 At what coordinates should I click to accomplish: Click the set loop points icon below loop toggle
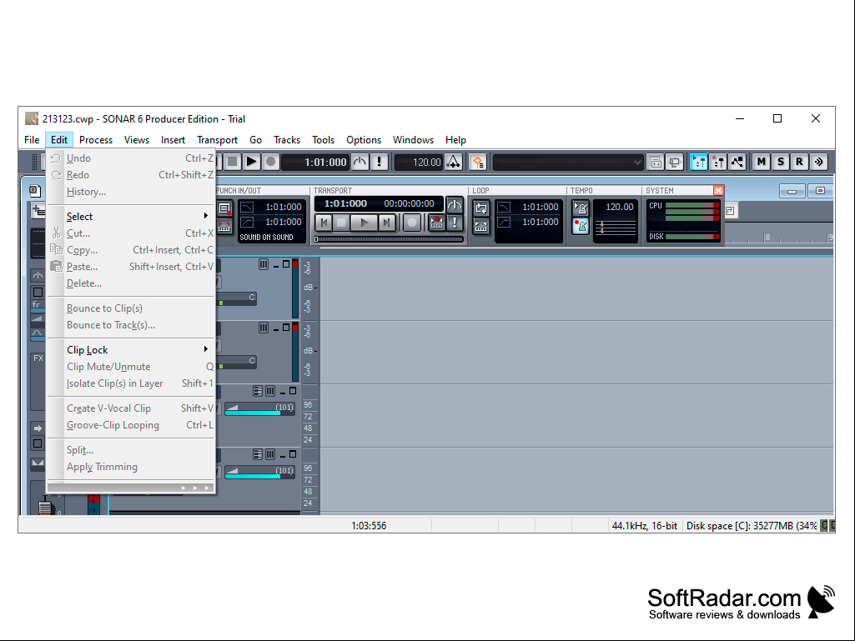(481, 226)
